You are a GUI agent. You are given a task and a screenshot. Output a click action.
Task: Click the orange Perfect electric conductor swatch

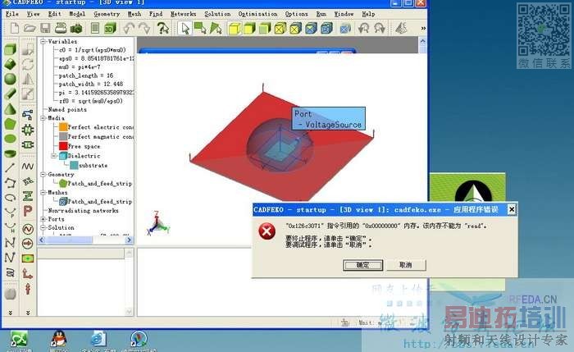tap(63, 126)
